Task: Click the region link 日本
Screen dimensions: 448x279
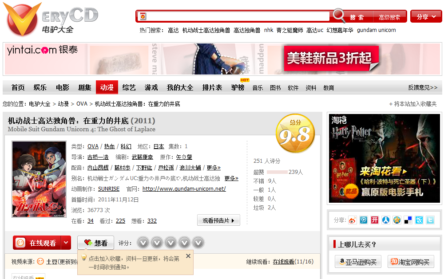Action: (159, 146)
